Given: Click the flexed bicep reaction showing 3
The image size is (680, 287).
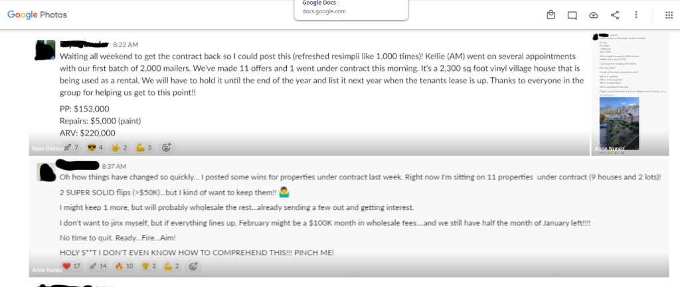Looking at the screenshot, I should 143,147.
